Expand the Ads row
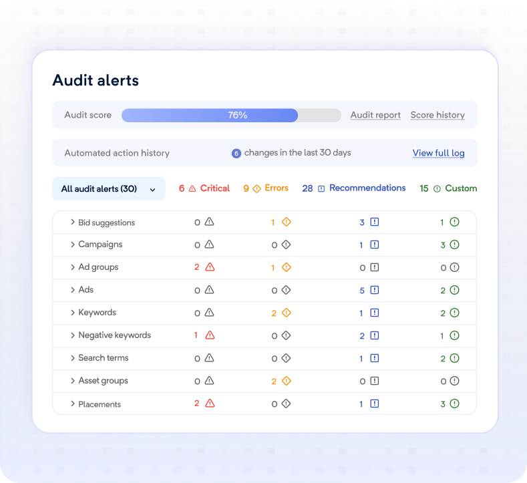The width and height of the screenshot is (527, 483). point(72,290)
